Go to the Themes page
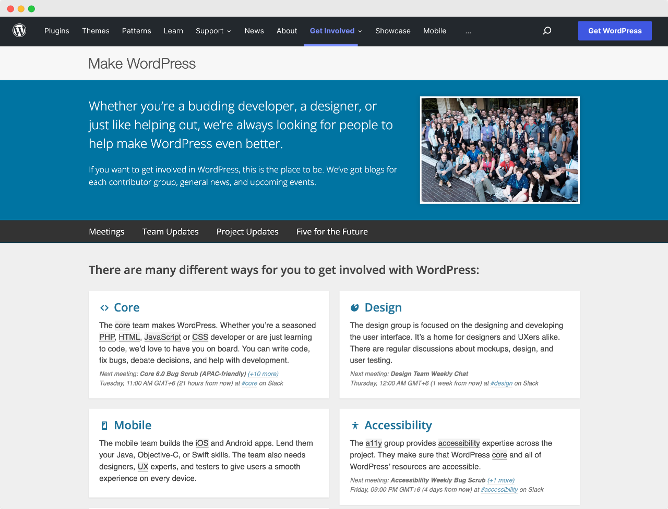Image resolution: width=668 pixels, height=509 pixels. 96,31
